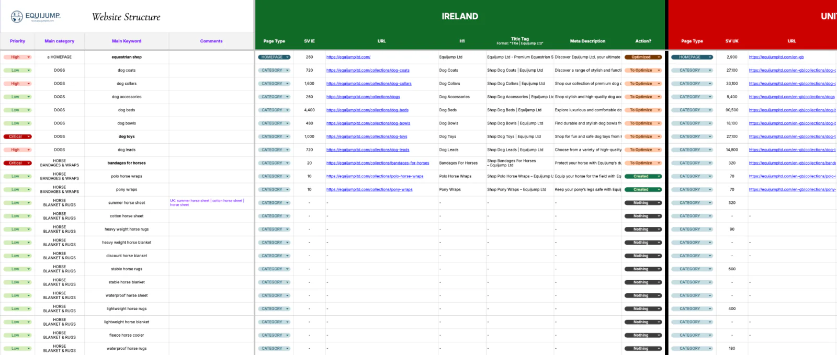Viewport: 837px width, 355px height.
Task: Select 'Protect your horse with Equijump's' meta description
Action: [x=588, y=163]
